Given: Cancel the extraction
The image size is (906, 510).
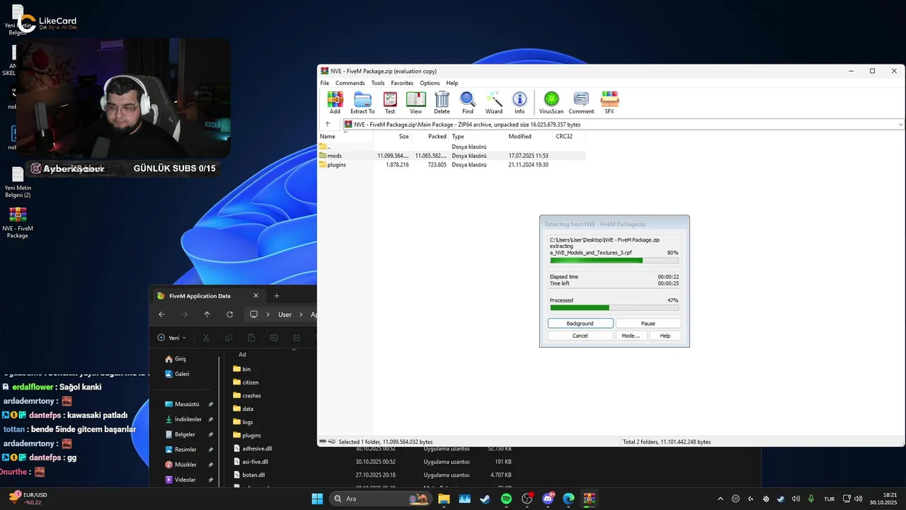Looking at the screenshot, I should point(580,336).
